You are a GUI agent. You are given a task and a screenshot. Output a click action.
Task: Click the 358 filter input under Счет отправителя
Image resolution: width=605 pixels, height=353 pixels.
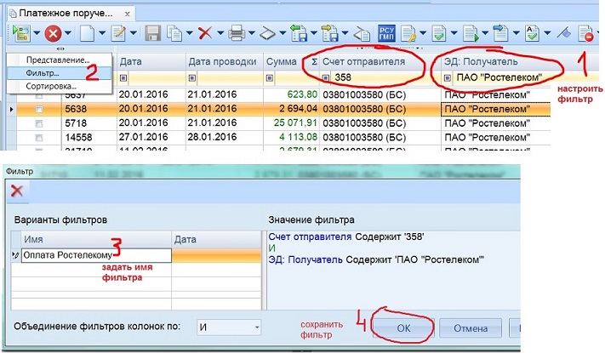pyautogui.click(x=385, y=78)
